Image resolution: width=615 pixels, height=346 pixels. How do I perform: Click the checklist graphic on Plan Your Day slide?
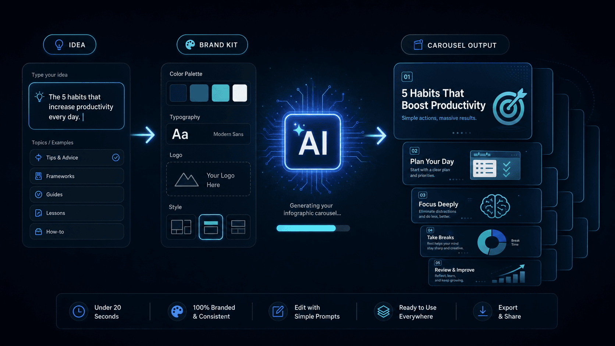pos(495,165)
